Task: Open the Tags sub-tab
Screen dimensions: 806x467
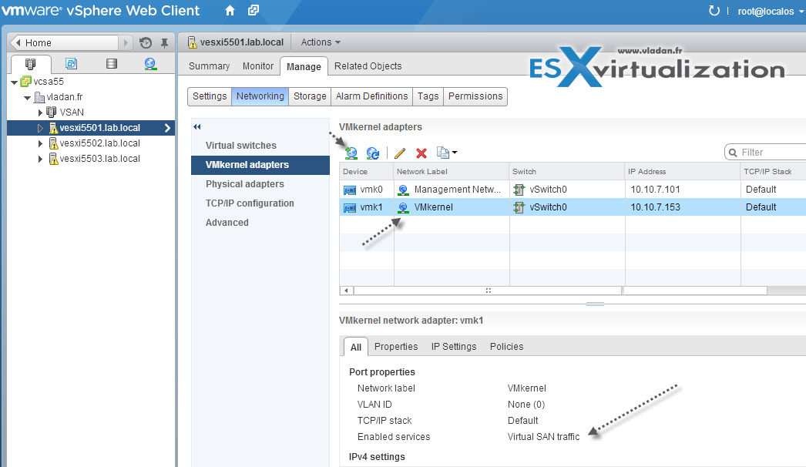Action: pos(428,96)
